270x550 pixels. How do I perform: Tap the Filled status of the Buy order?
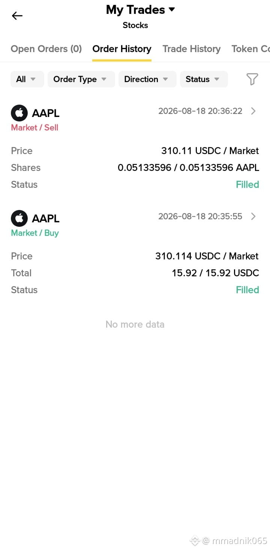(x=247, y=290)
